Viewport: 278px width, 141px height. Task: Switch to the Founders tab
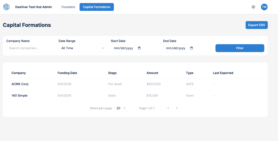click(68, 7)
